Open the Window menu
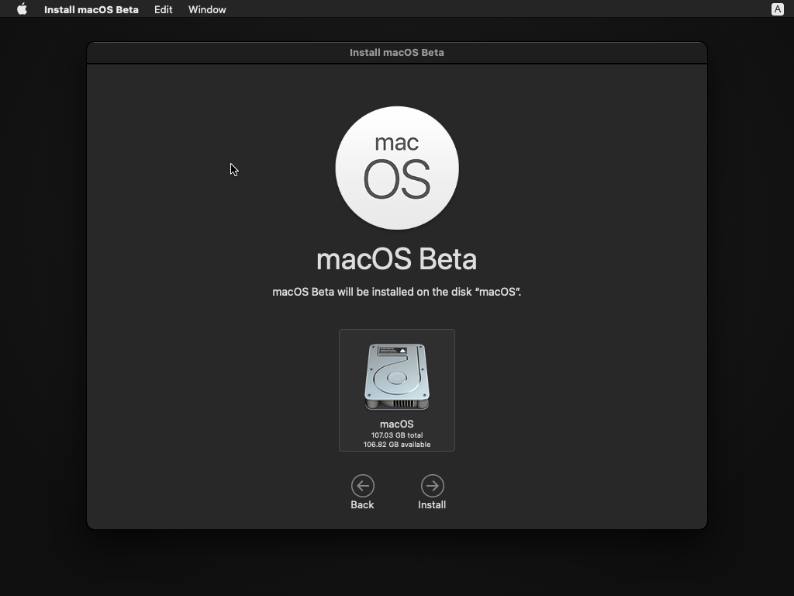Image resolution: width=794 pixels, height=596 pixels. [207, 9]
